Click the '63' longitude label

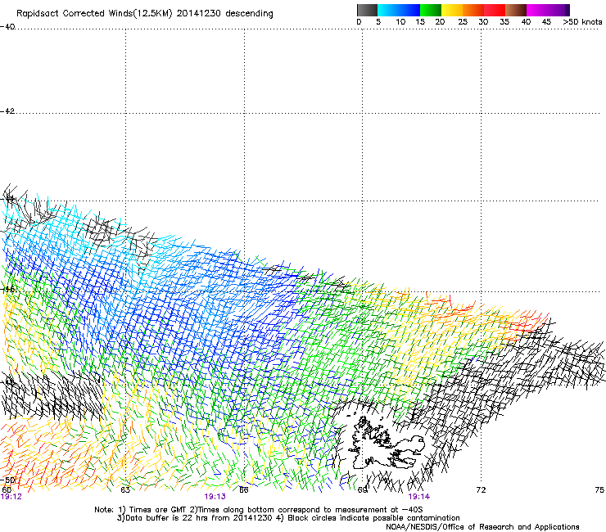pyautogui.click(x=125, y=490)
